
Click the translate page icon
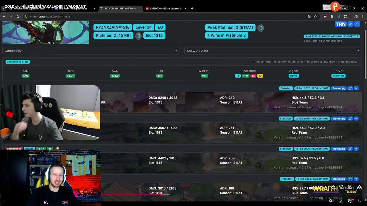point(309,17)
